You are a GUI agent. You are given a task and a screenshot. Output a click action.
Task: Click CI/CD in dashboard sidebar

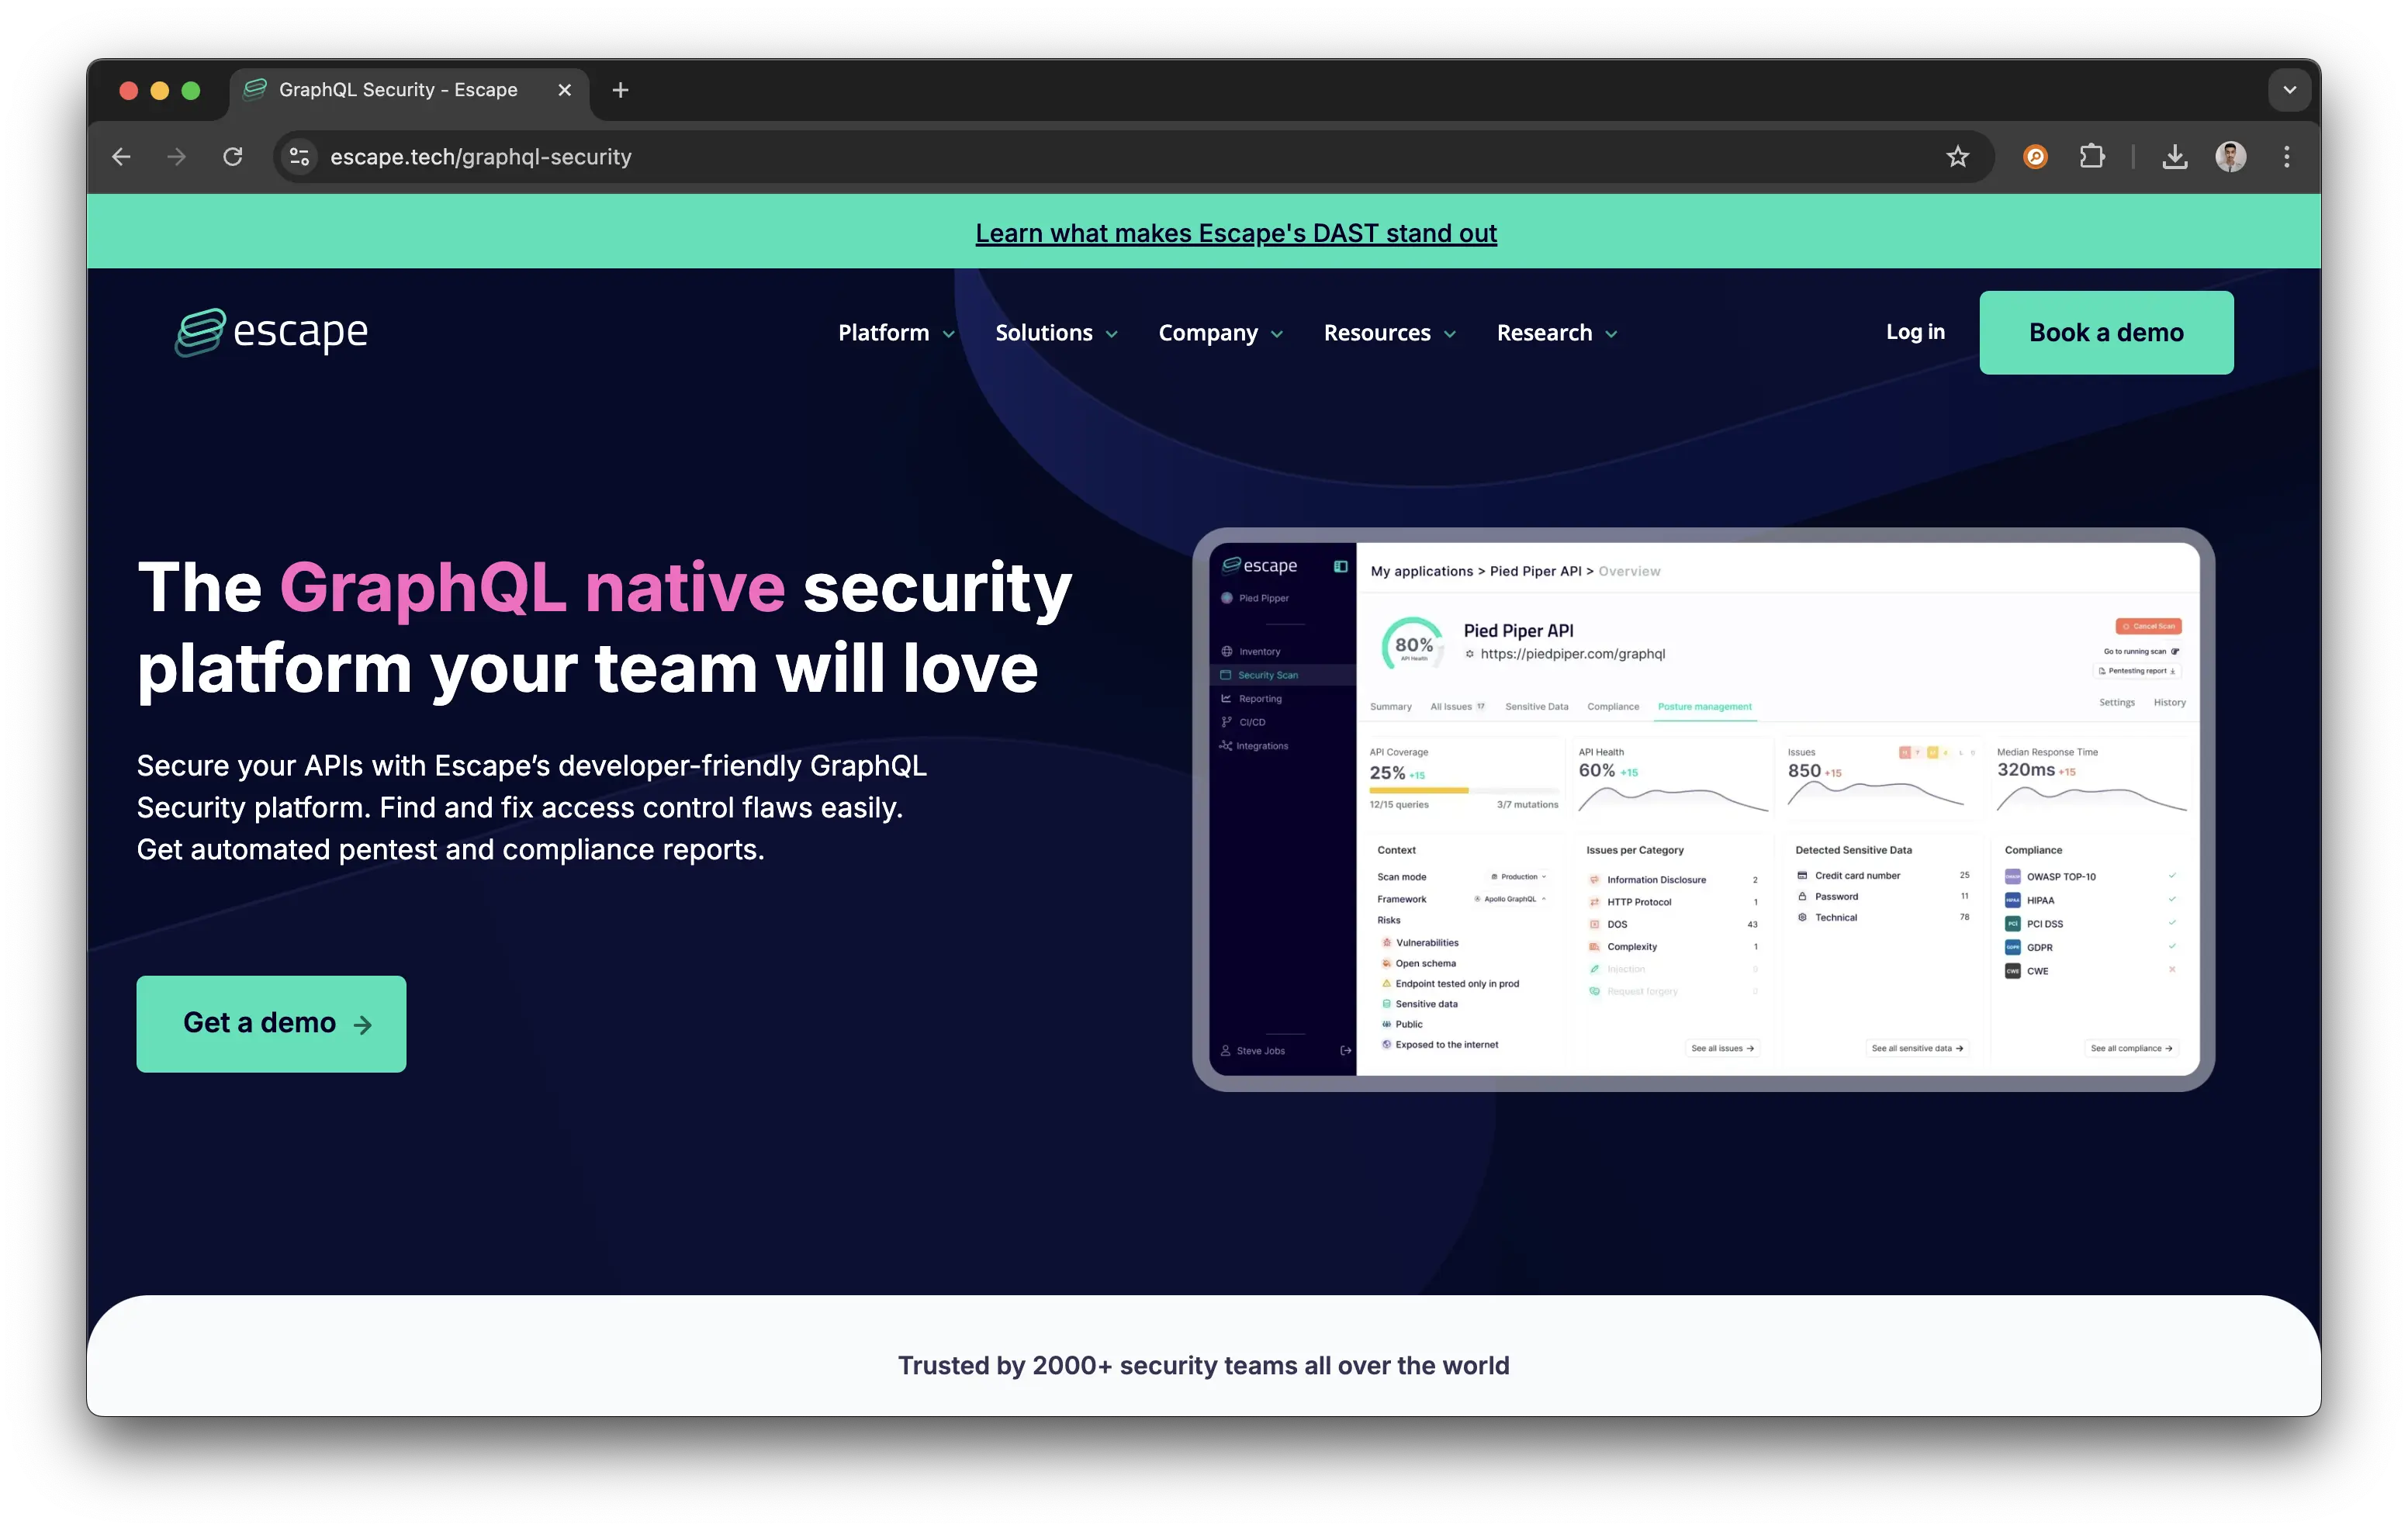pyautogui.click(x=1243, y=722)
